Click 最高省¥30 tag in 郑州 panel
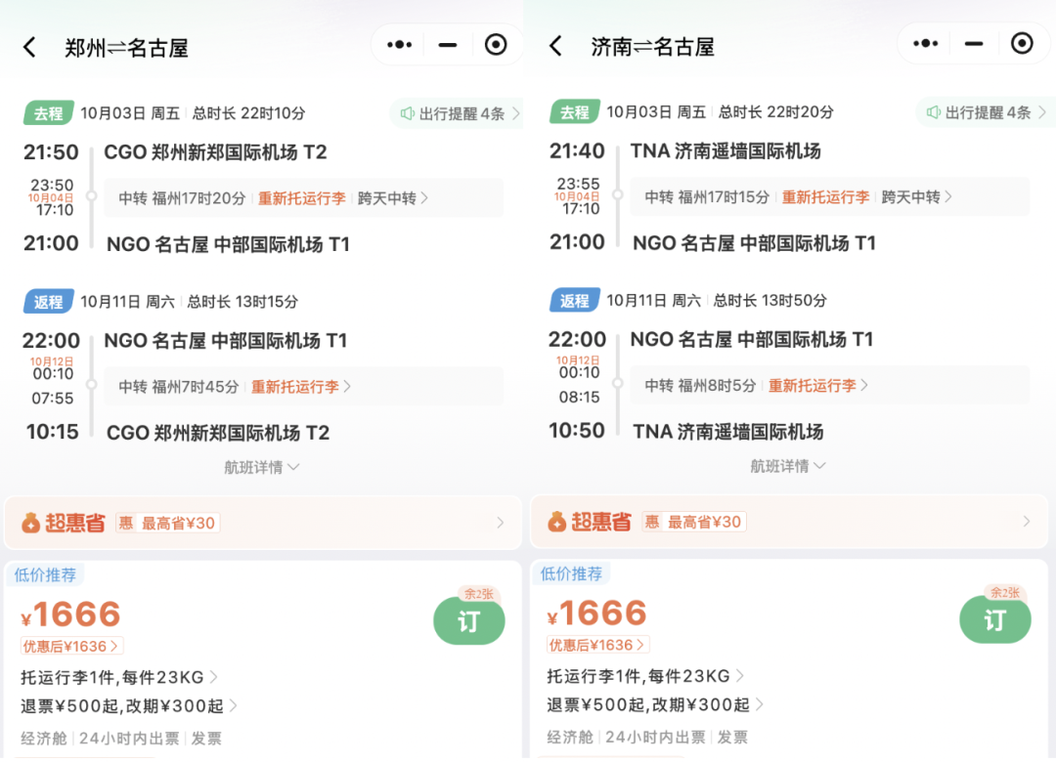This screenshot has height=762, width=1056. [x=169, y=523]
